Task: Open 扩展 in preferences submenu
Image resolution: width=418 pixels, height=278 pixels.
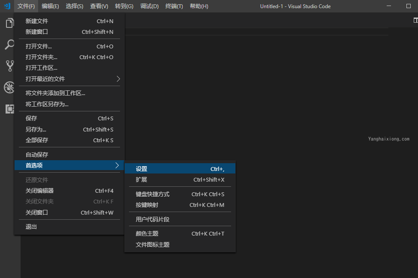Action: pos(180,179)
